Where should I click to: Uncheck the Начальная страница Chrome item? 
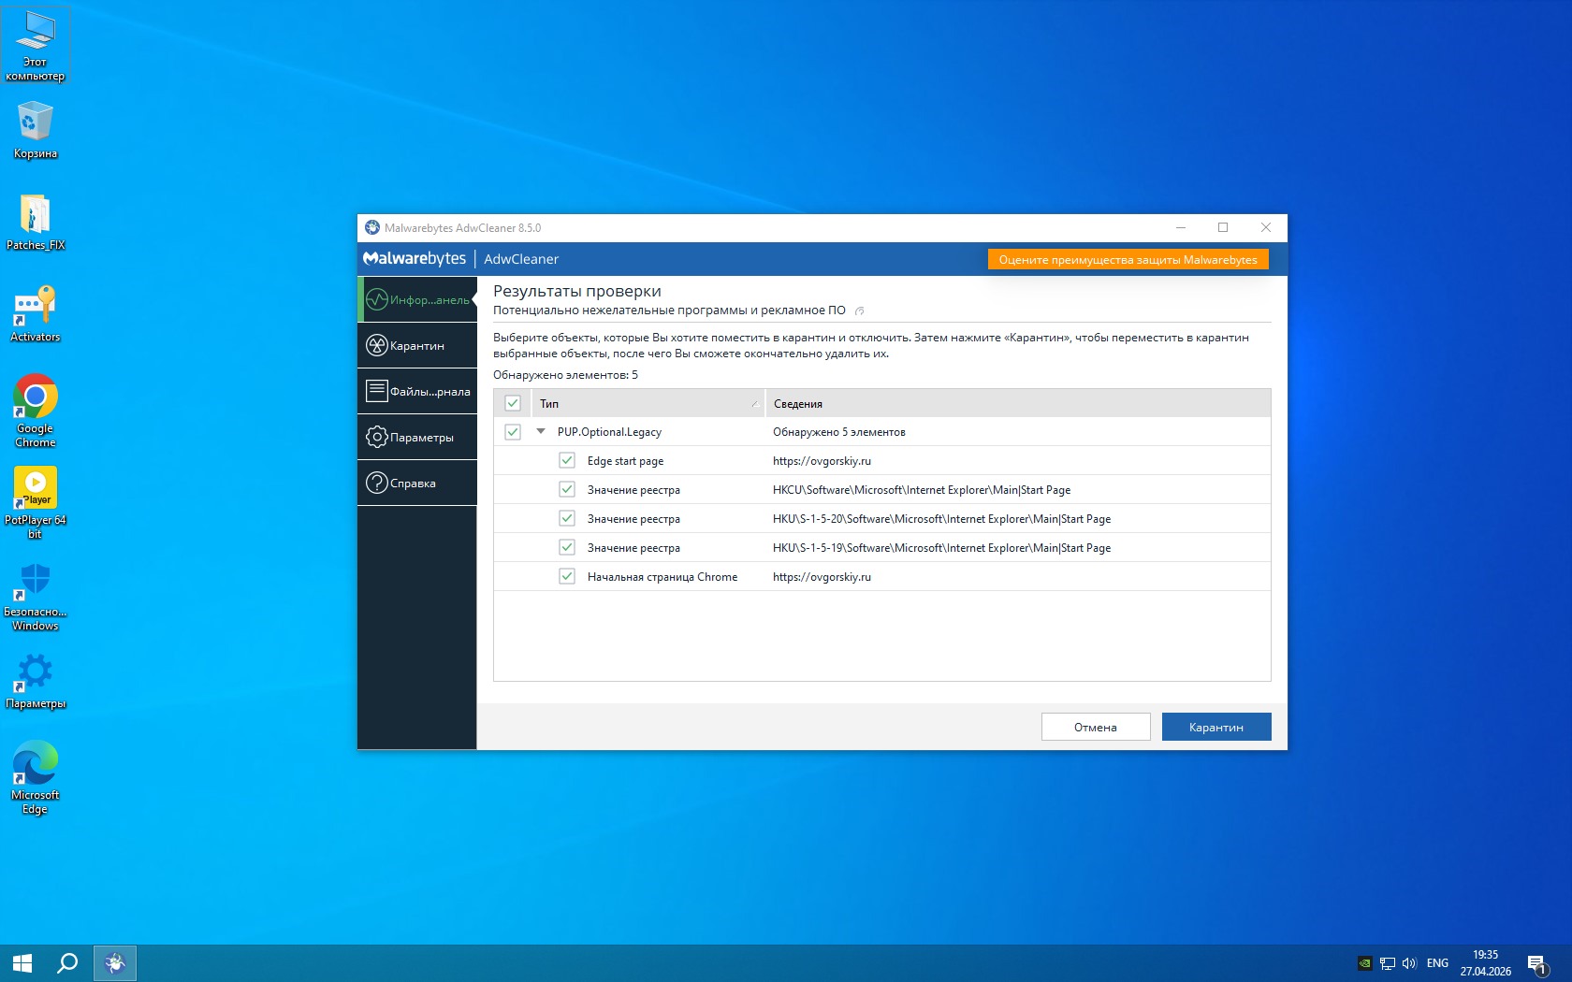(567, 576)
